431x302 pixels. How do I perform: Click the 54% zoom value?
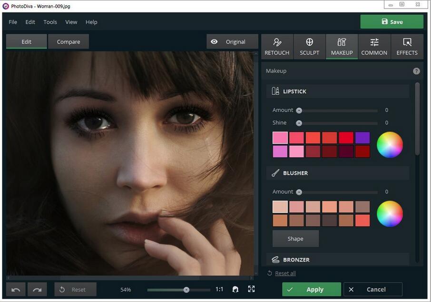126,290
